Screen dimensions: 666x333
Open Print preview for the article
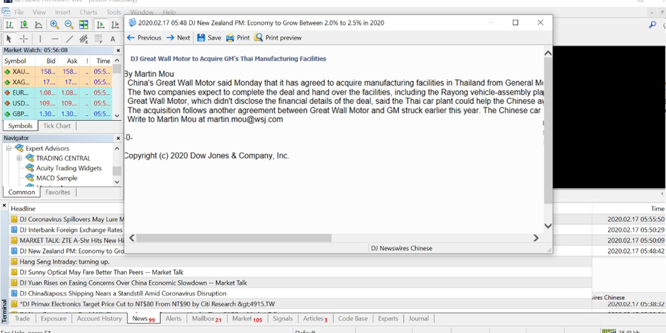click(278, 37)
